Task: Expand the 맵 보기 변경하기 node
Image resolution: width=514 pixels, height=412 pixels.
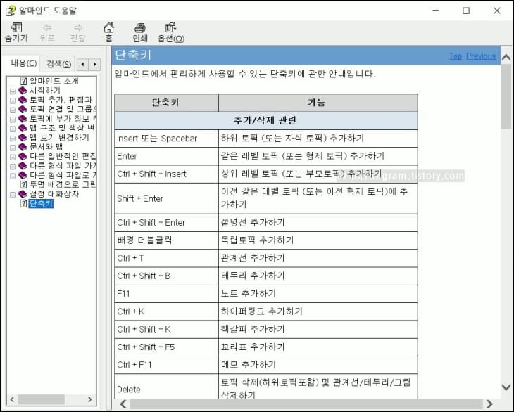Action: tap(13, 138)
